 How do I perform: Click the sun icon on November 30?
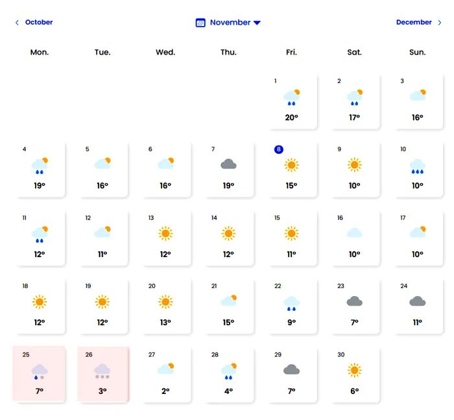coord(354,370)
